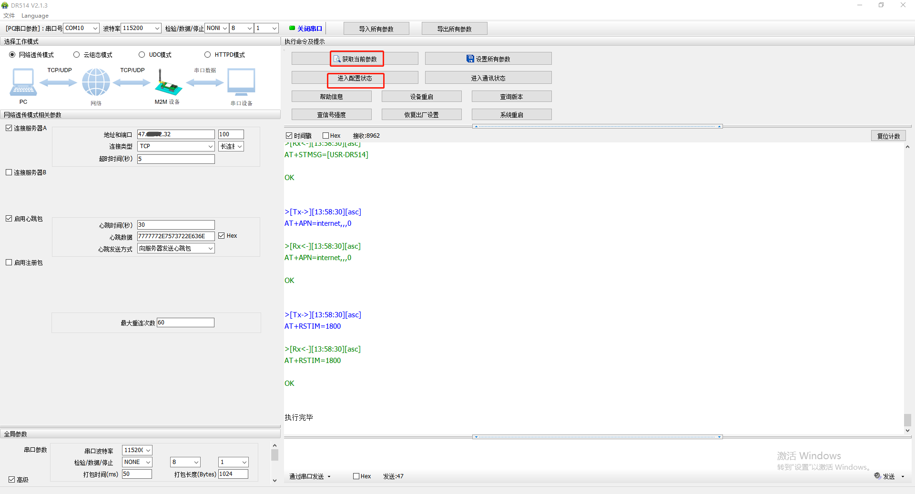Click the log area vertical scrollbar thumb
Image resolution: width=915 pixels, height=494 pixels.
(907, 420)
